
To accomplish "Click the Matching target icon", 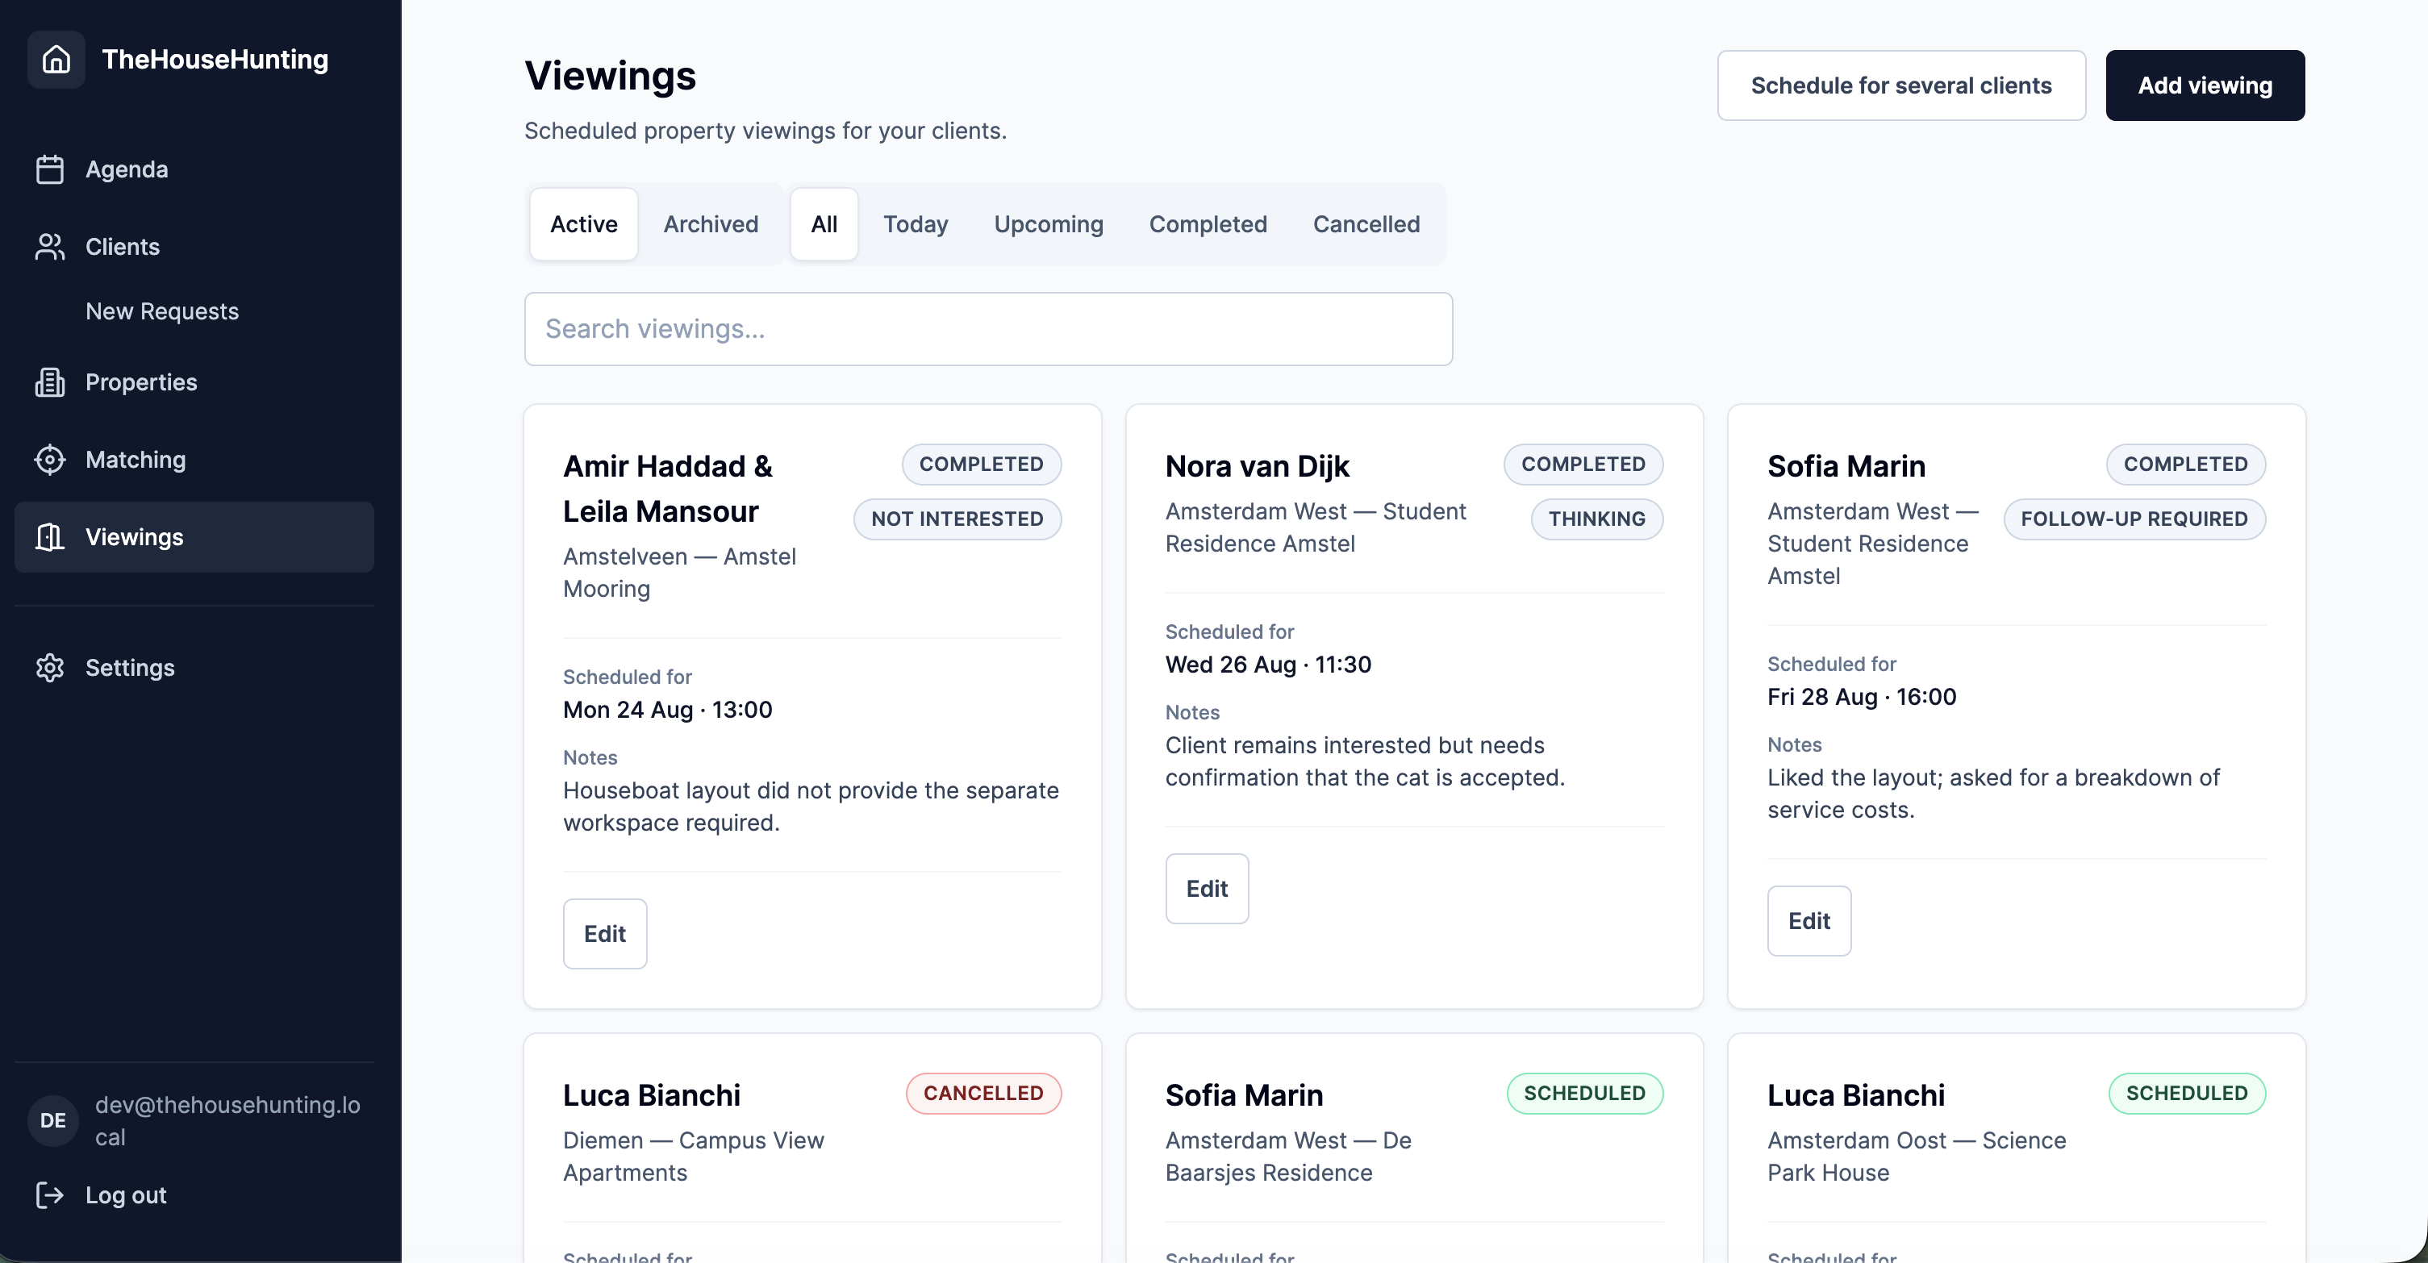I will (50, 460).
